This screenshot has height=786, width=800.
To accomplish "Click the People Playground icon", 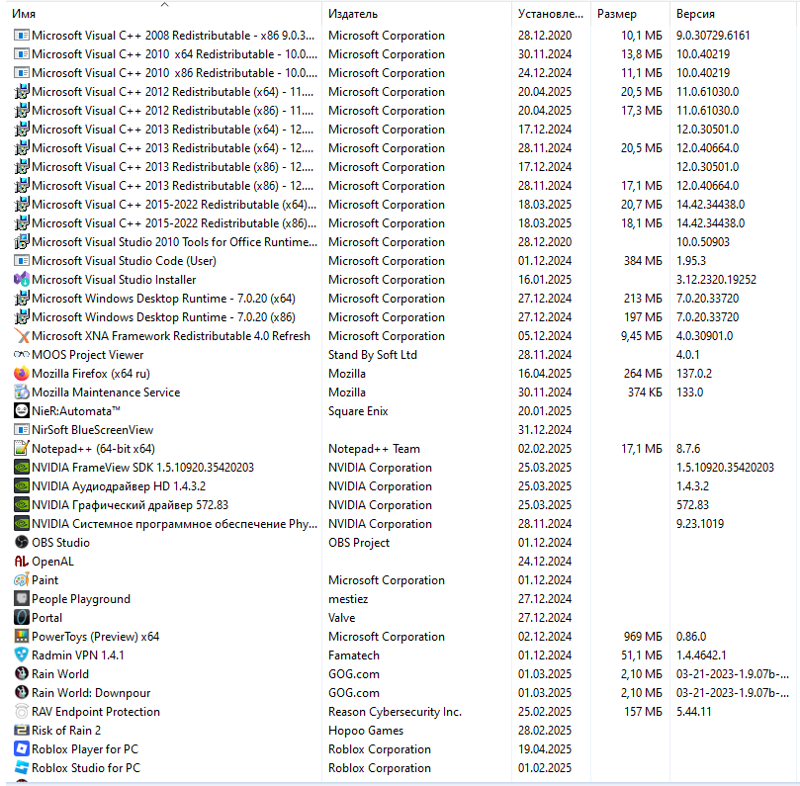I will pos(22,599).
